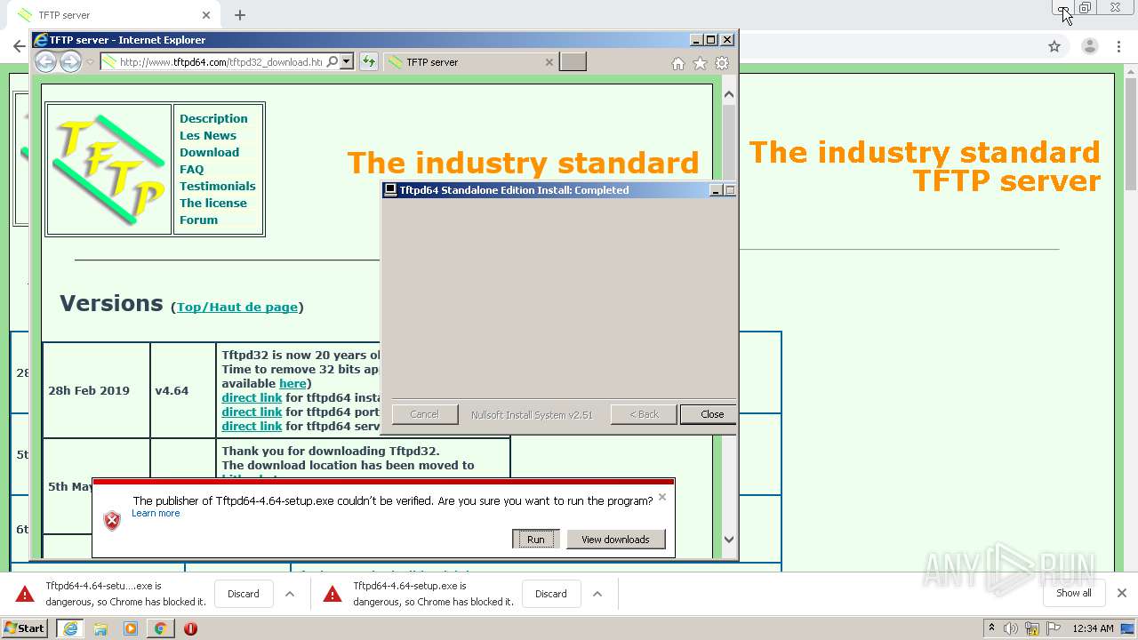
Task: Open a new blank tab in IE
Action: [573, 62]
